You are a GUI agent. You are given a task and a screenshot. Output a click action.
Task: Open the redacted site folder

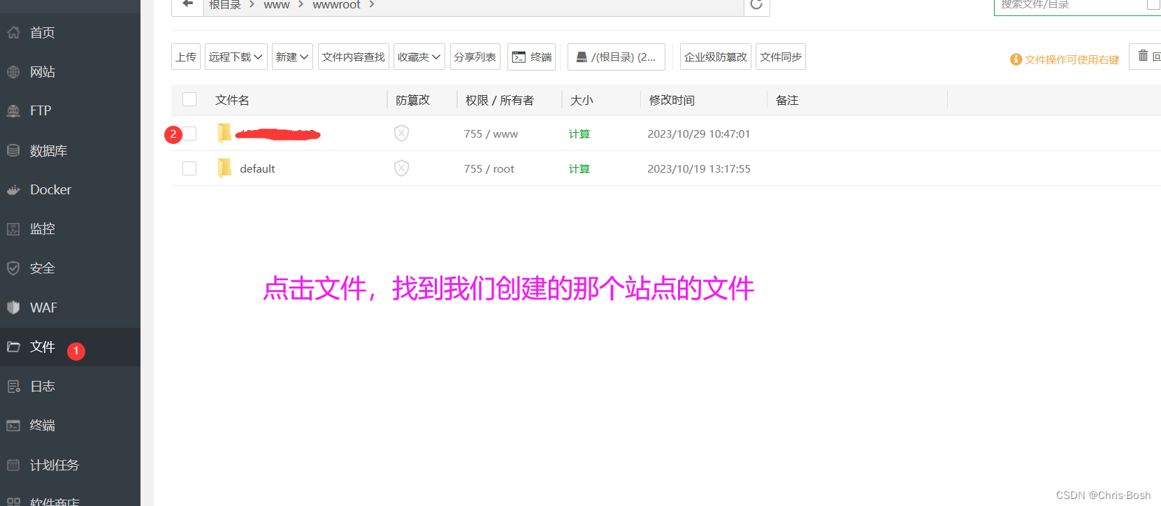tap(278, 133)
